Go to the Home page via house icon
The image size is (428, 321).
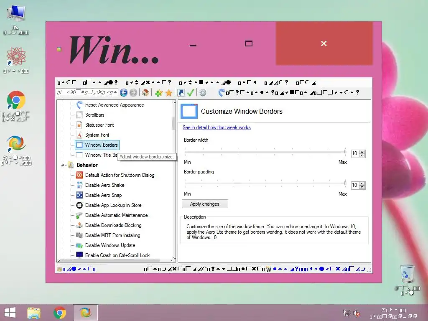145,92
